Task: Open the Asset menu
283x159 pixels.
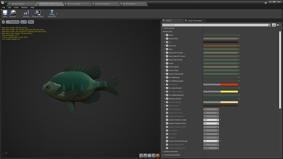Action: 16,7
